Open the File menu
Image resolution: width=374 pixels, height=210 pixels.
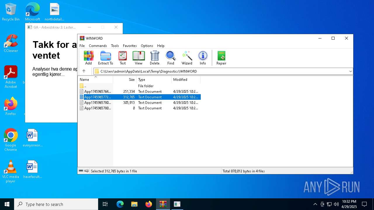pos(82,46)
